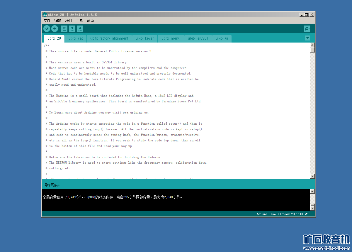
Task: Click the comment line about Donald Knuth
Action: coord(122,79)
